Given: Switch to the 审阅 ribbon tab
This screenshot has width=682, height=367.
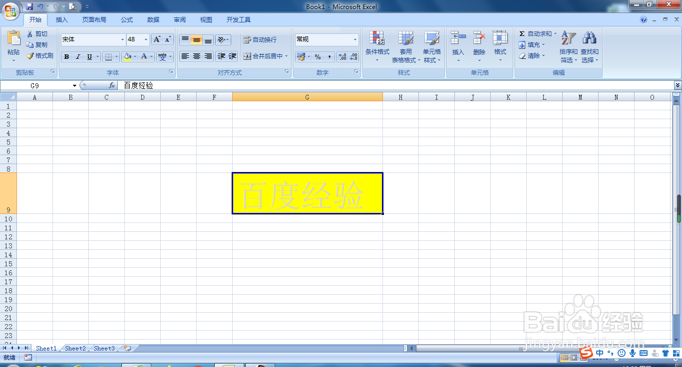Looking at the screenshot, I should pos(180,20).
